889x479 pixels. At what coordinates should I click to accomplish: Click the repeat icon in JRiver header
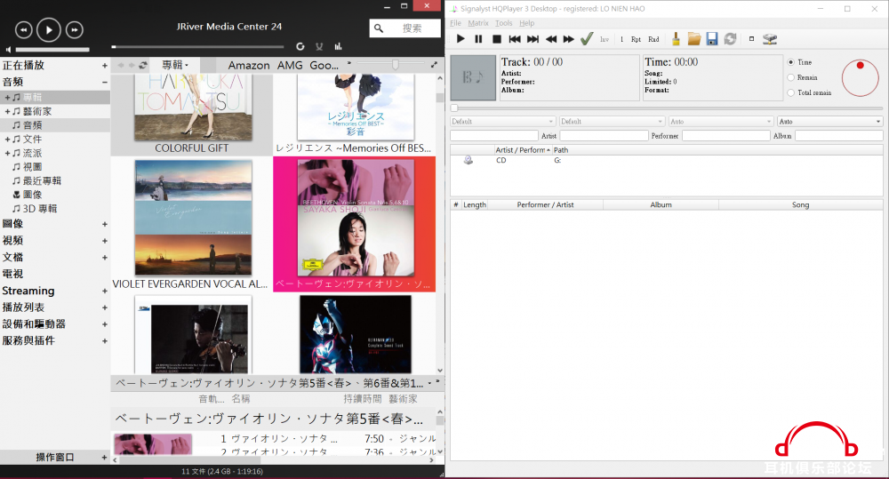[300, 46]
